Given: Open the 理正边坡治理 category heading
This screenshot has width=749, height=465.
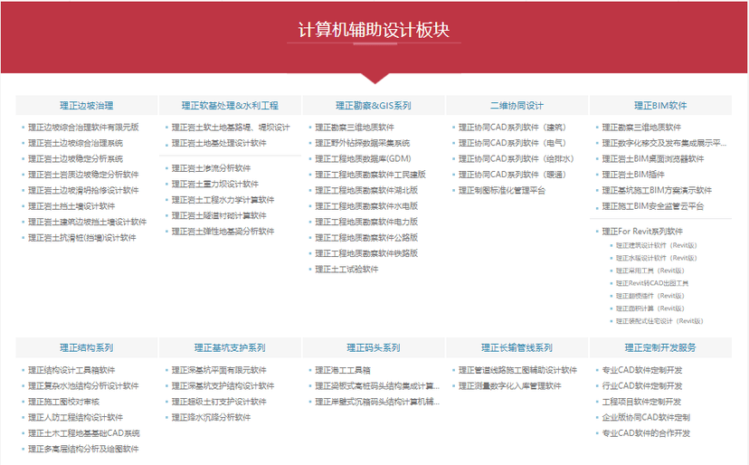Looking at the screenshot, I should pyautogui.click(x=87, y=106).
